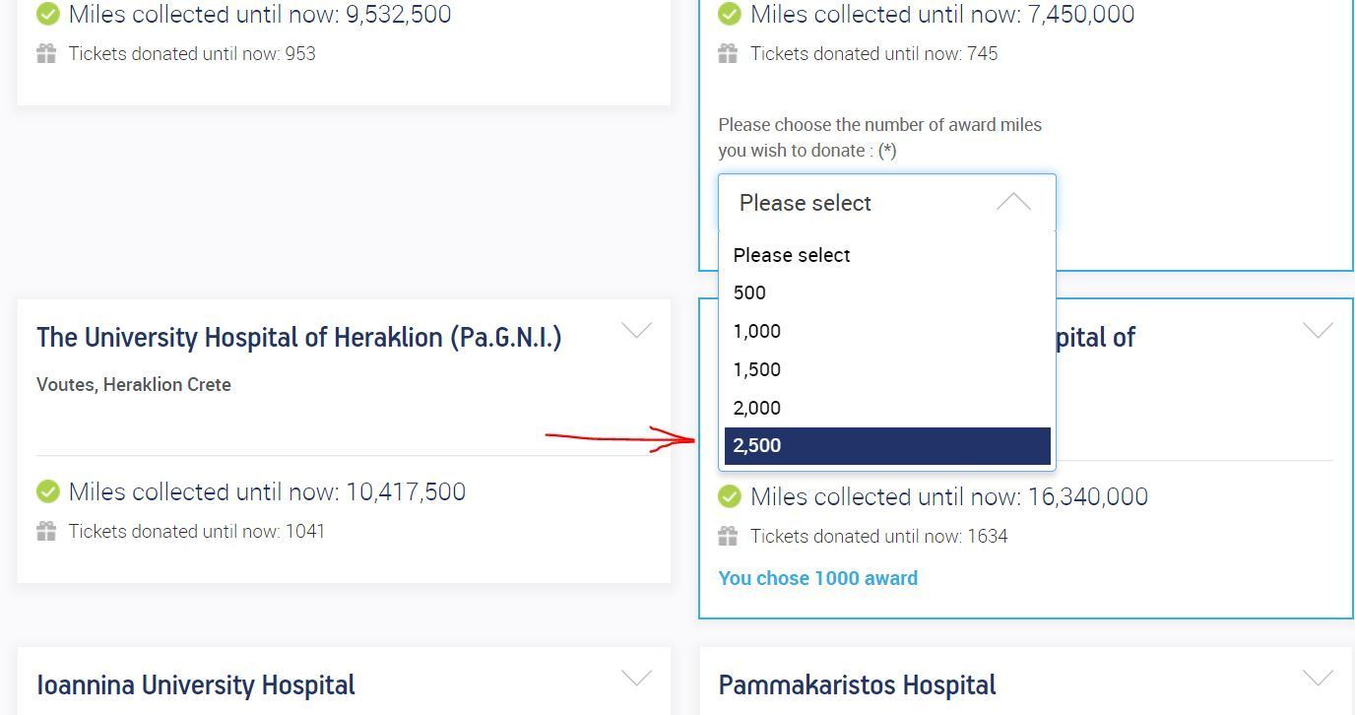
Task: Expand the Pammakaristos Hospital chevron
Action: 1318,678
